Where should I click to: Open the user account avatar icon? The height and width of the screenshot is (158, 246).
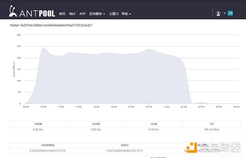(x=218, y=14)
